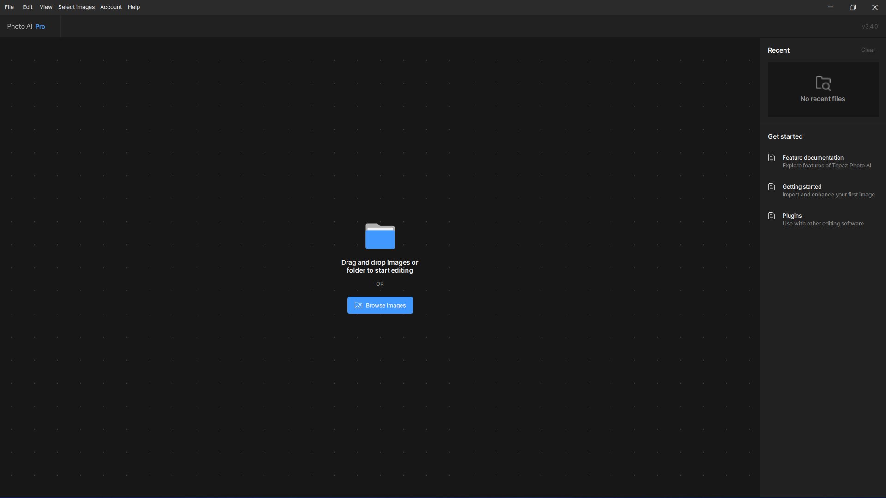
Task: Open the Plugins help link
Action: coord(792,216)
